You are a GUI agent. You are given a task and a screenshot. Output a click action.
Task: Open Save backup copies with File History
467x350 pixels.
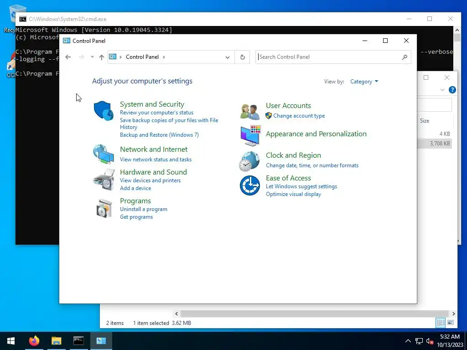[x=169, y=124]
